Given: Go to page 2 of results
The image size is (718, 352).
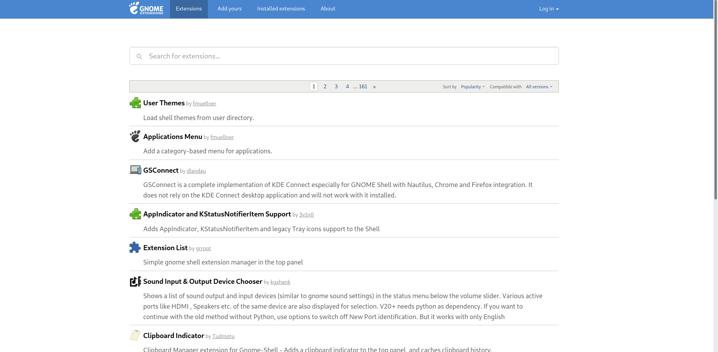Looking at the screenshot, I should coord(325,86).
